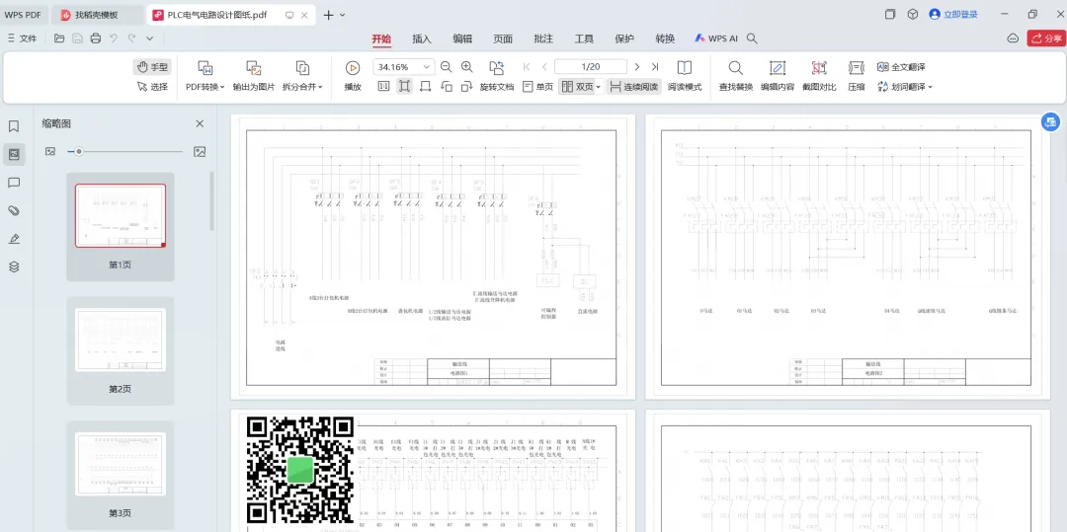Switch to the 插入 tab
Viewport: 1067px width, 532px height.
point(422,38)
